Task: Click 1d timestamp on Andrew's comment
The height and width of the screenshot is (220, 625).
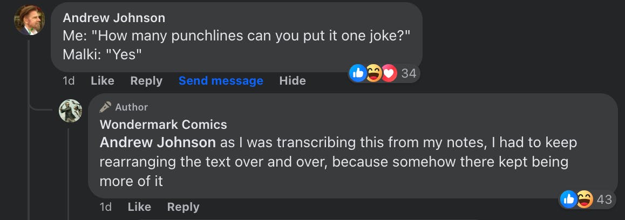Action: 69,81
